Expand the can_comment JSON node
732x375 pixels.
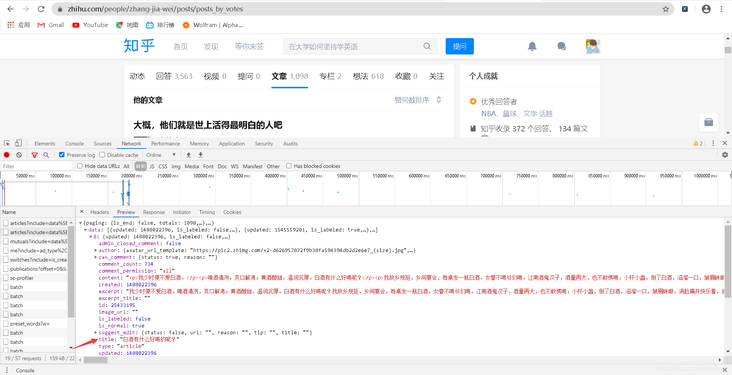[96, 257]
